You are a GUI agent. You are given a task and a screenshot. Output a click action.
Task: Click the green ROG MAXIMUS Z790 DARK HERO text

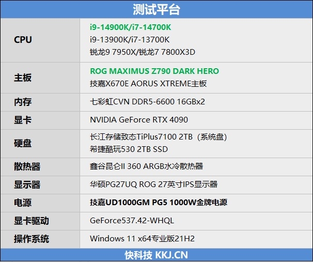click(154, 71)
